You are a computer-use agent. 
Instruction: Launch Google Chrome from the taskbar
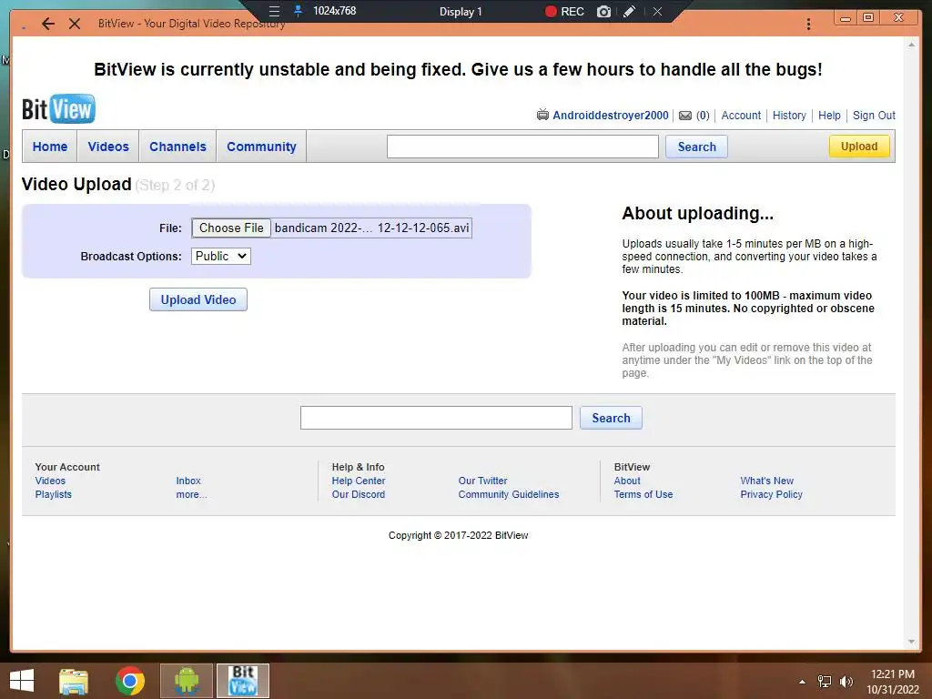[x=130, y=681]
